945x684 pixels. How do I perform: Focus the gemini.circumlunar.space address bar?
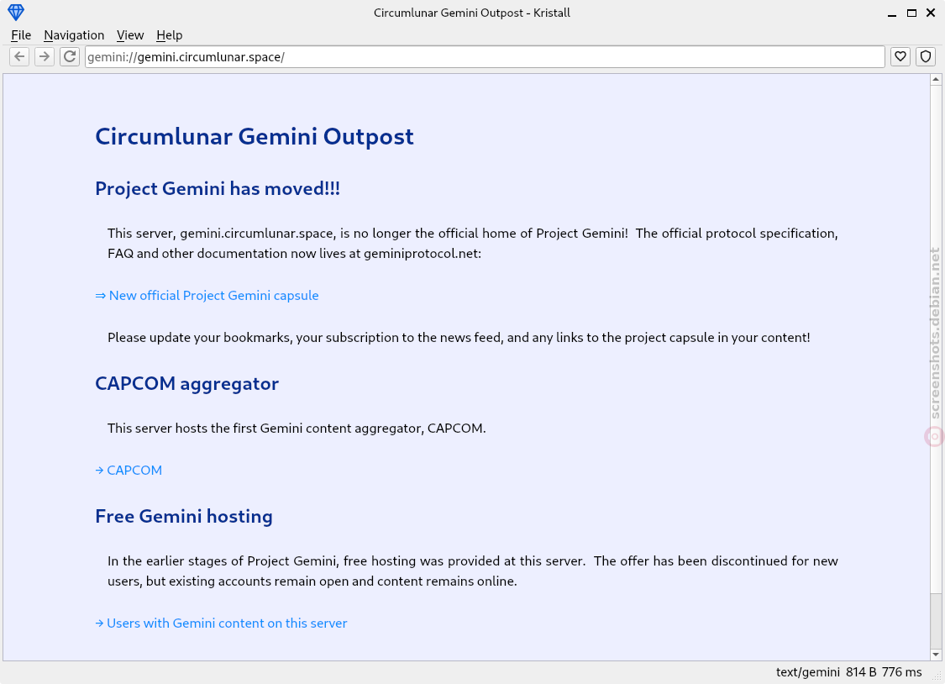point(485,56)
